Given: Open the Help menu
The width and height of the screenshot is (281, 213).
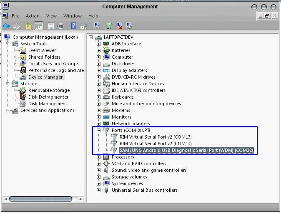Looking at the screenshot, I should (x=93, y=16).
